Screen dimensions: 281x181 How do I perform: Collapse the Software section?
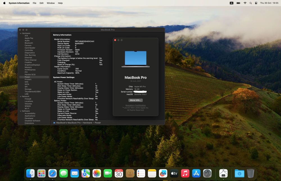[21, 111]
